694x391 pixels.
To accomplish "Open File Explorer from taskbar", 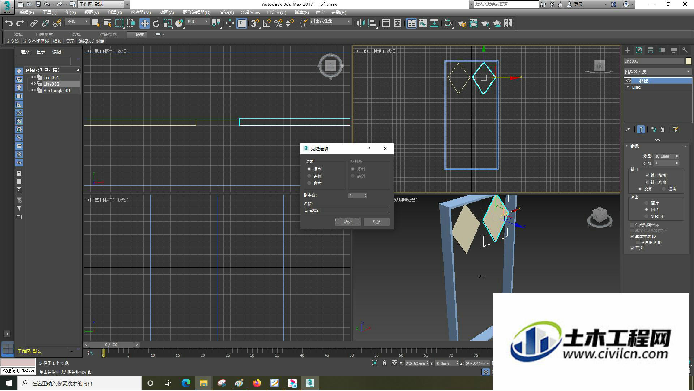I will point(204,383).
